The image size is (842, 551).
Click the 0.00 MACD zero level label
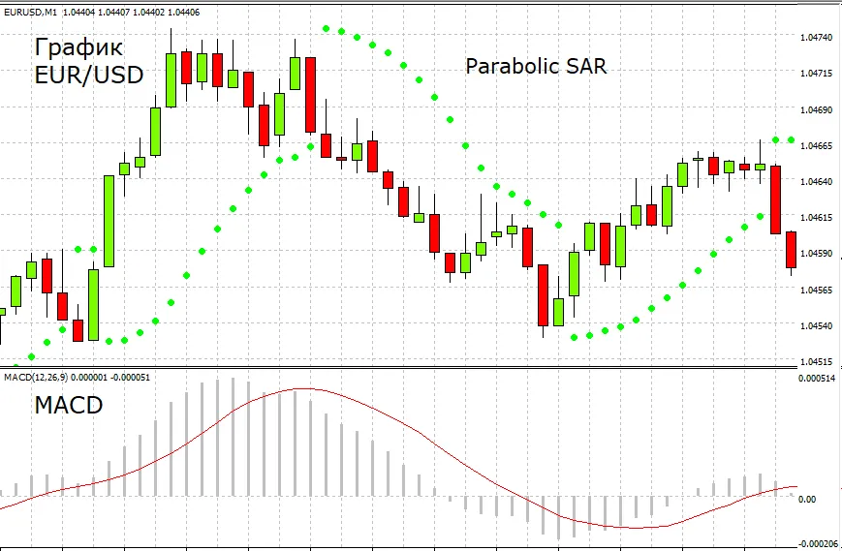point(807,500)
